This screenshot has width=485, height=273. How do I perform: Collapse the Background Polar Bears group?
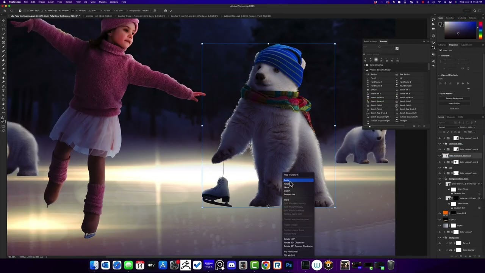pyautogui.click(x=444, y=179)
